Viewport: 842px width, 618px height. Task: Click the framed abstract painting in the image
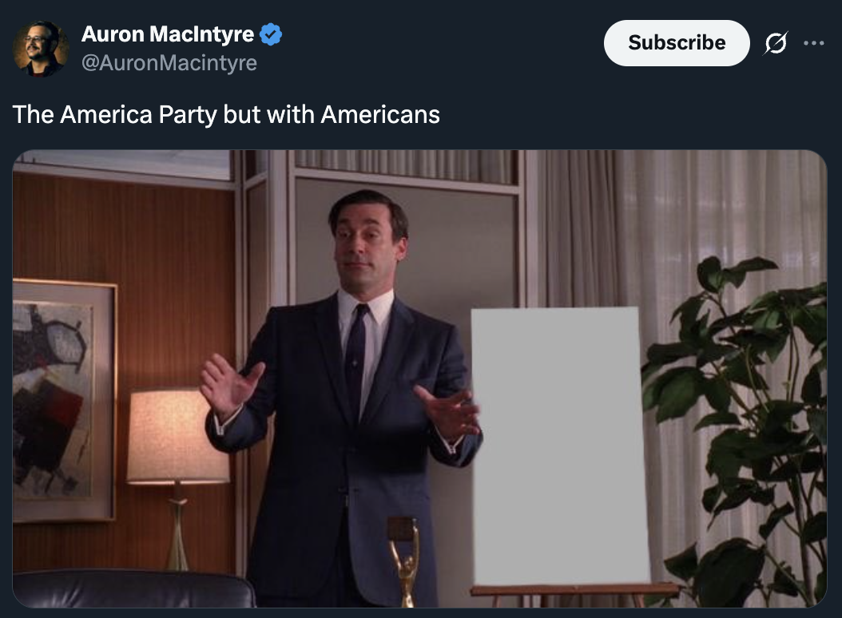point(63,400)
